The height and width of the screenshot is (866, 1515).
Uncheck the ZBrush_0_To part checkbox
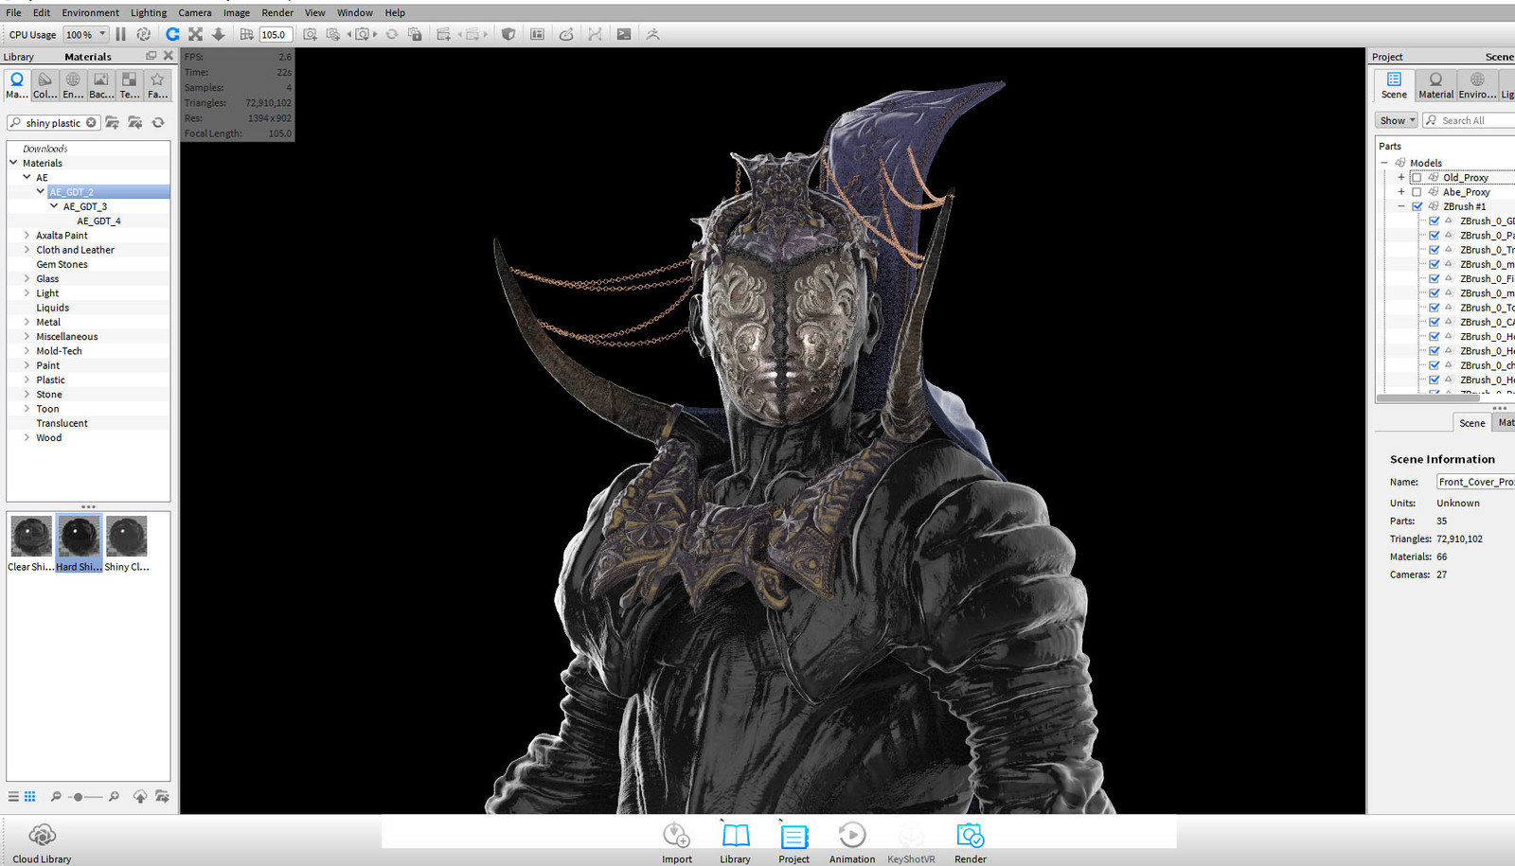(1435, 308)
